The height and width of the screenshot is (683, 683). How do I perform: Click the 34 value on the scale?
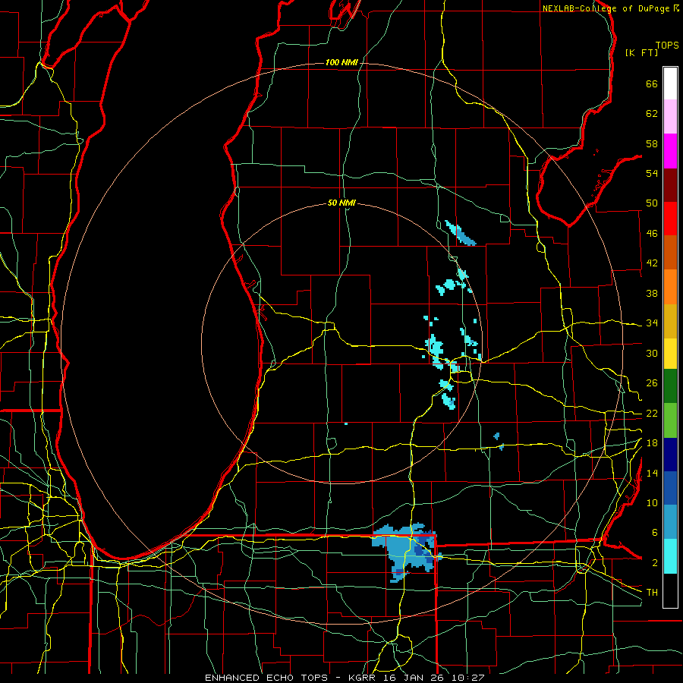pos(652,323)
